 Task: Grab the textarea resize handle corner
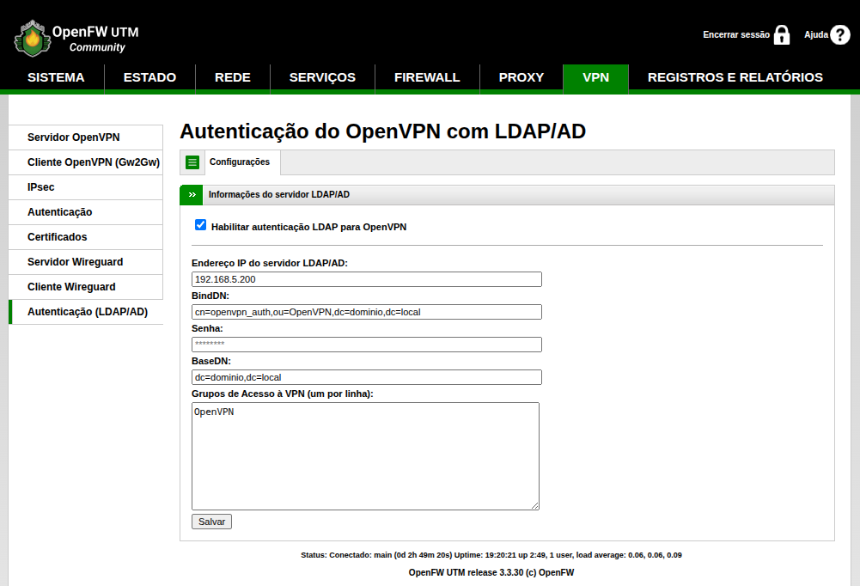534,505
